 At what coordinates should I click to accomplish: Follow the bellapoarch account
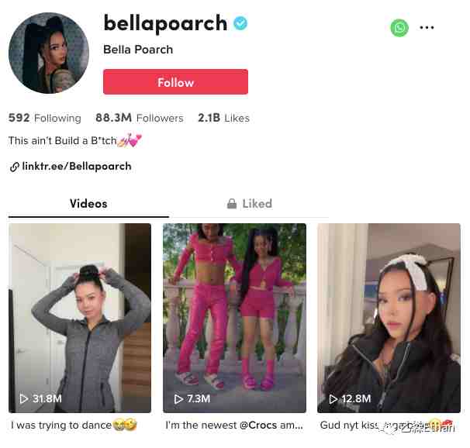pos(175,81)
